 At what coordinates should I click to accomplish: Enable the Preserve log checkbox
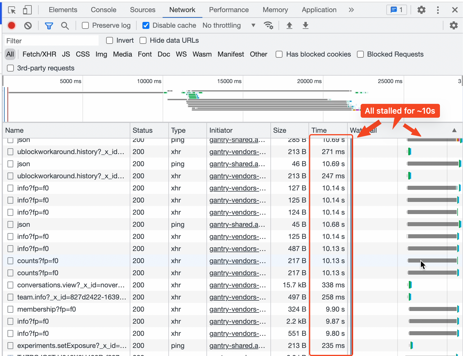pyautogui.click(x=85, y=26)
